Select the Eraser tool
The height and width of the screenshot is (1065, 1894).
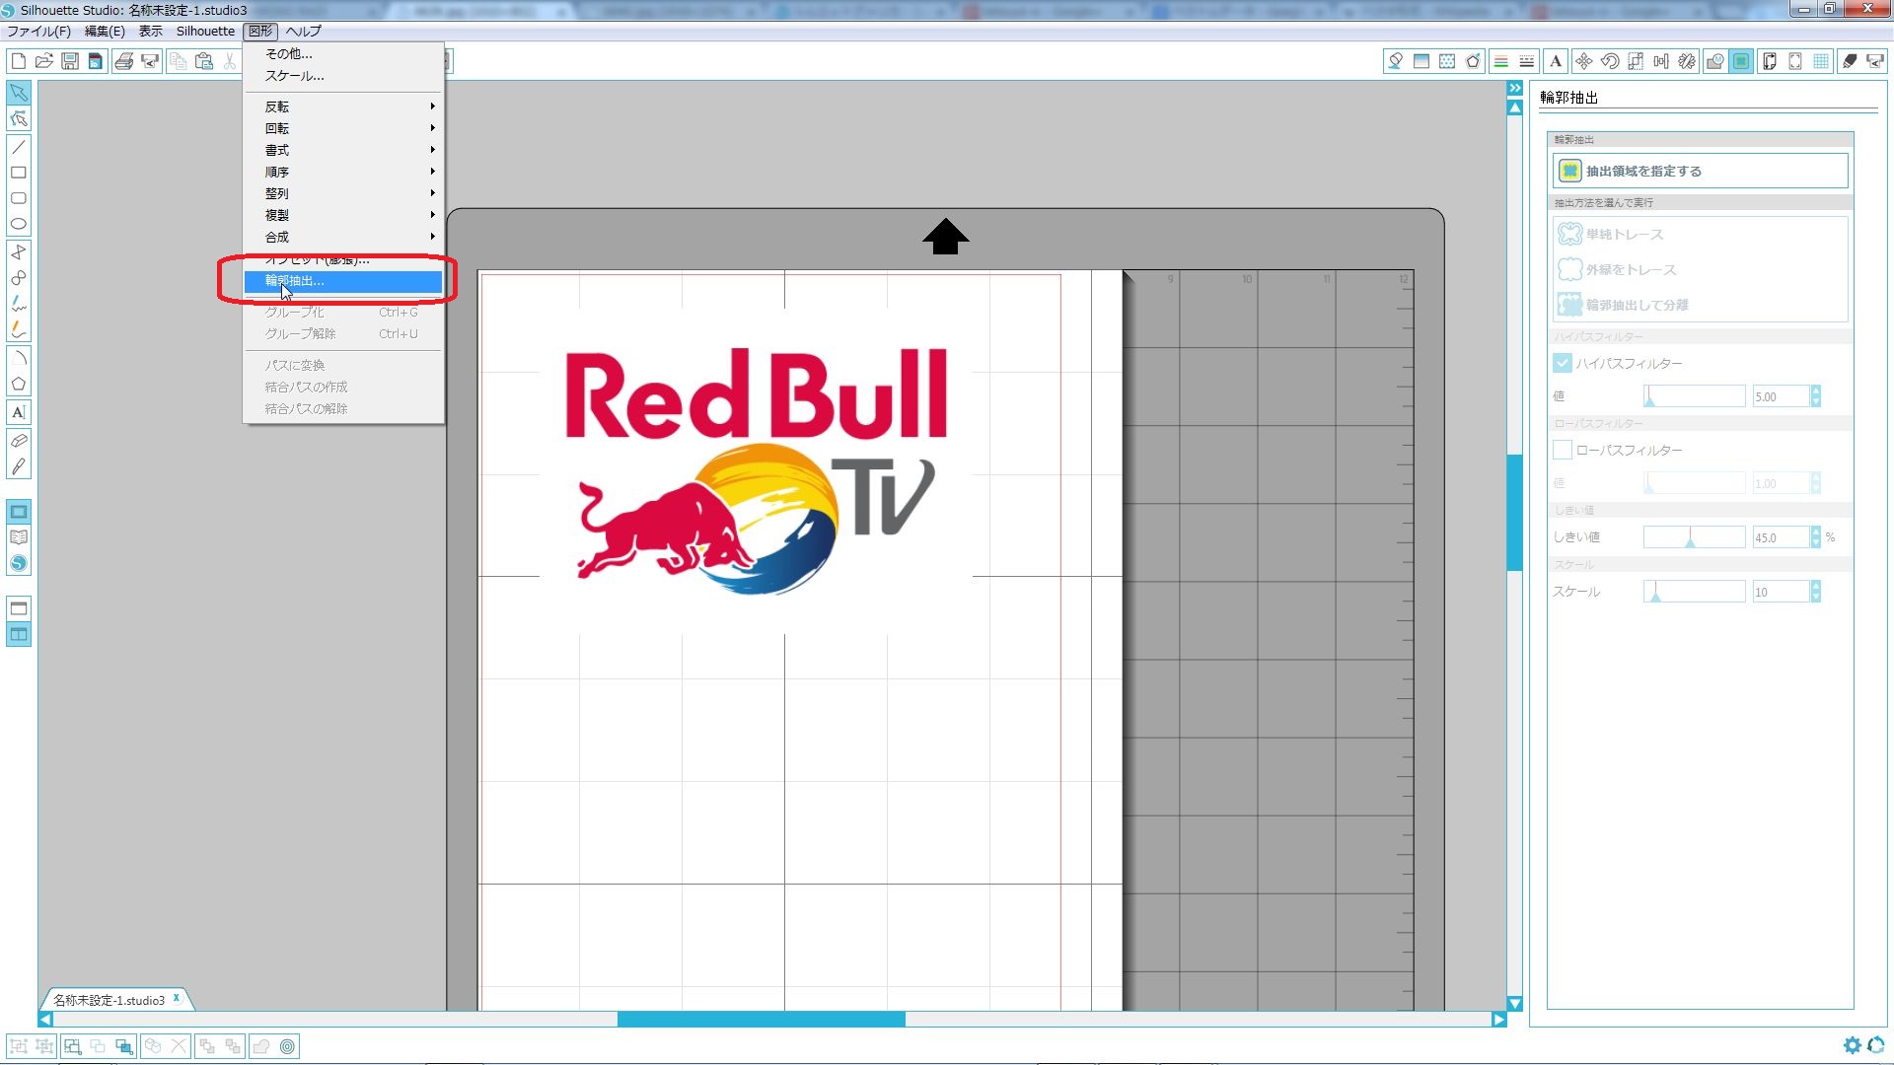19,440
